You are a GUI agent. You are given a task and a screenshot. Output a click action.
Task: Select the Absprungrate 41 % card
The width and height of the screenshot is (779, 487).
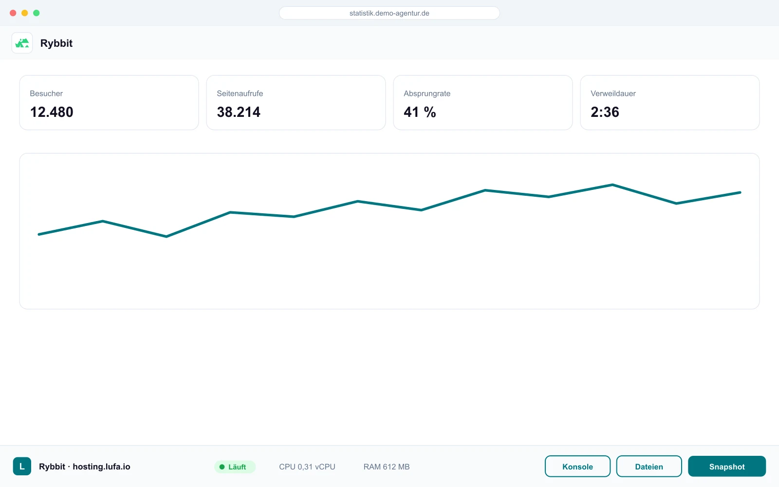click(x=483, y=102)
